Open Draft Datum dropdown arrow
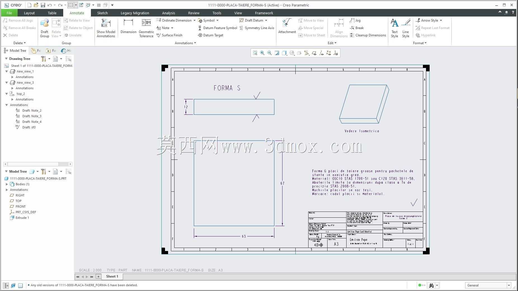This screenshot has height=291, width=518. point(266,20)
